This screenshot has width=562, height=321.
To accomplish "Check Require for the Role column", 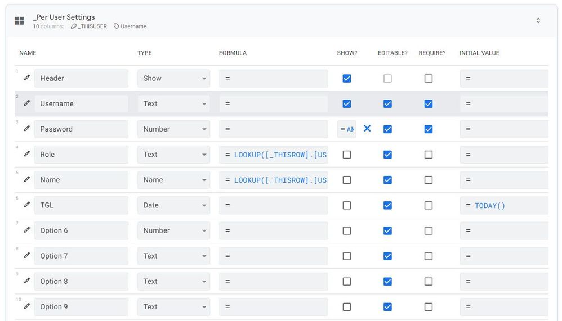I will [429, 155].
